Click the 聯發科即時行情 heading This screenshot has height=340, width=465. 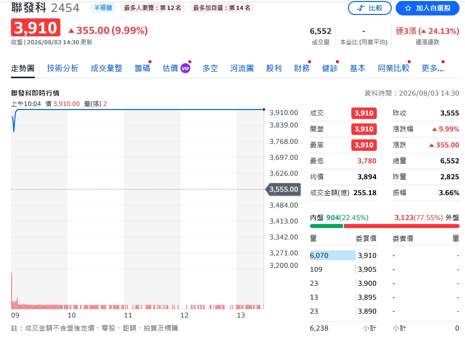[35, 93]
